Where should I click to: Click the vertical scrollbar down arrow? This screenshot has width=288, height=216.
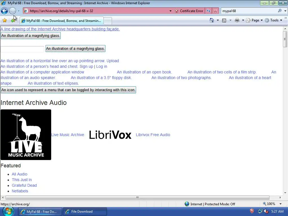285,193
